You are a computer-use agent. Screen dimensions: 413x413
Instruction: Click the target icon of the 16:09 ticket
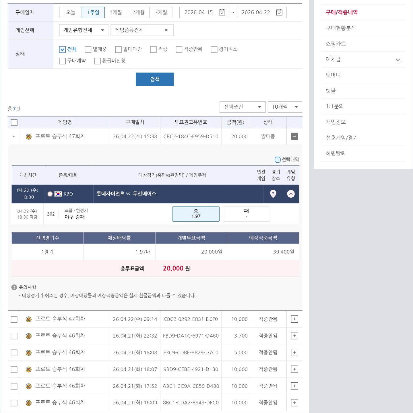pyautogui.click(x=29, y=403)
